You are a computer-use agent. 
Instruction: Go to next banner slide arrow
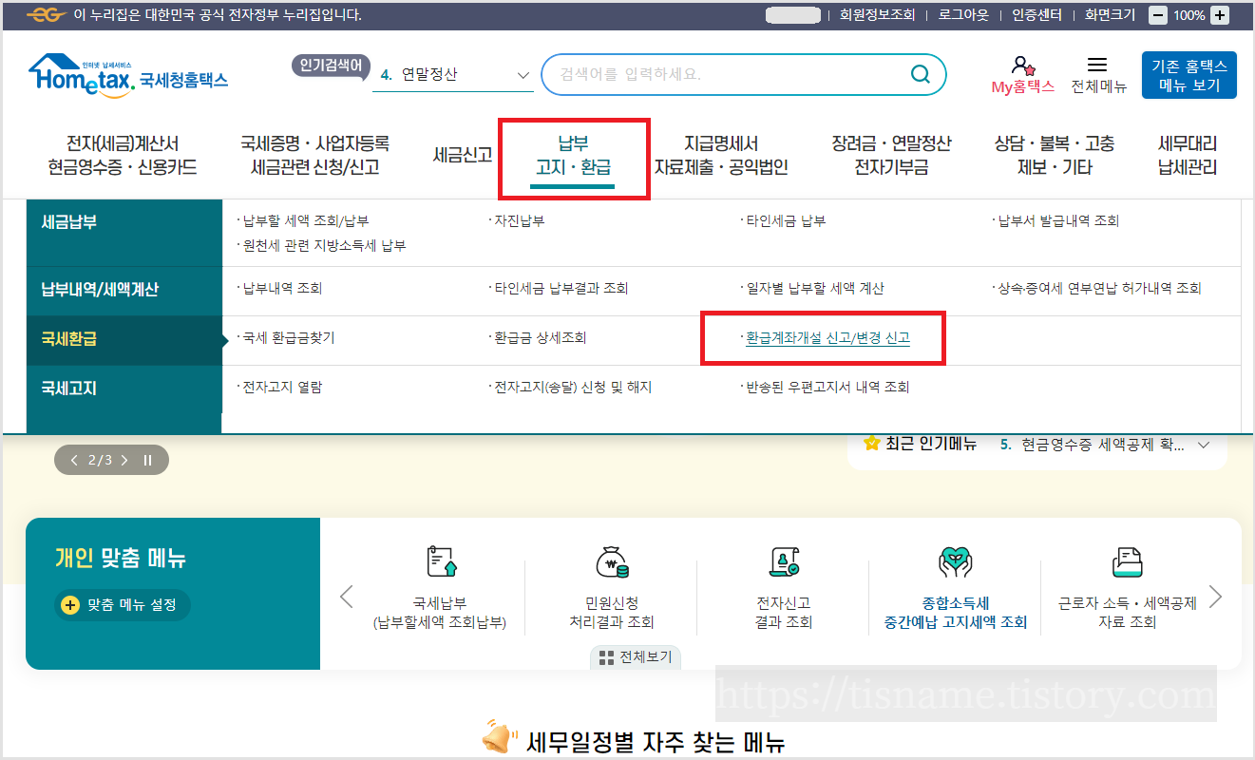tap(124, 460)
